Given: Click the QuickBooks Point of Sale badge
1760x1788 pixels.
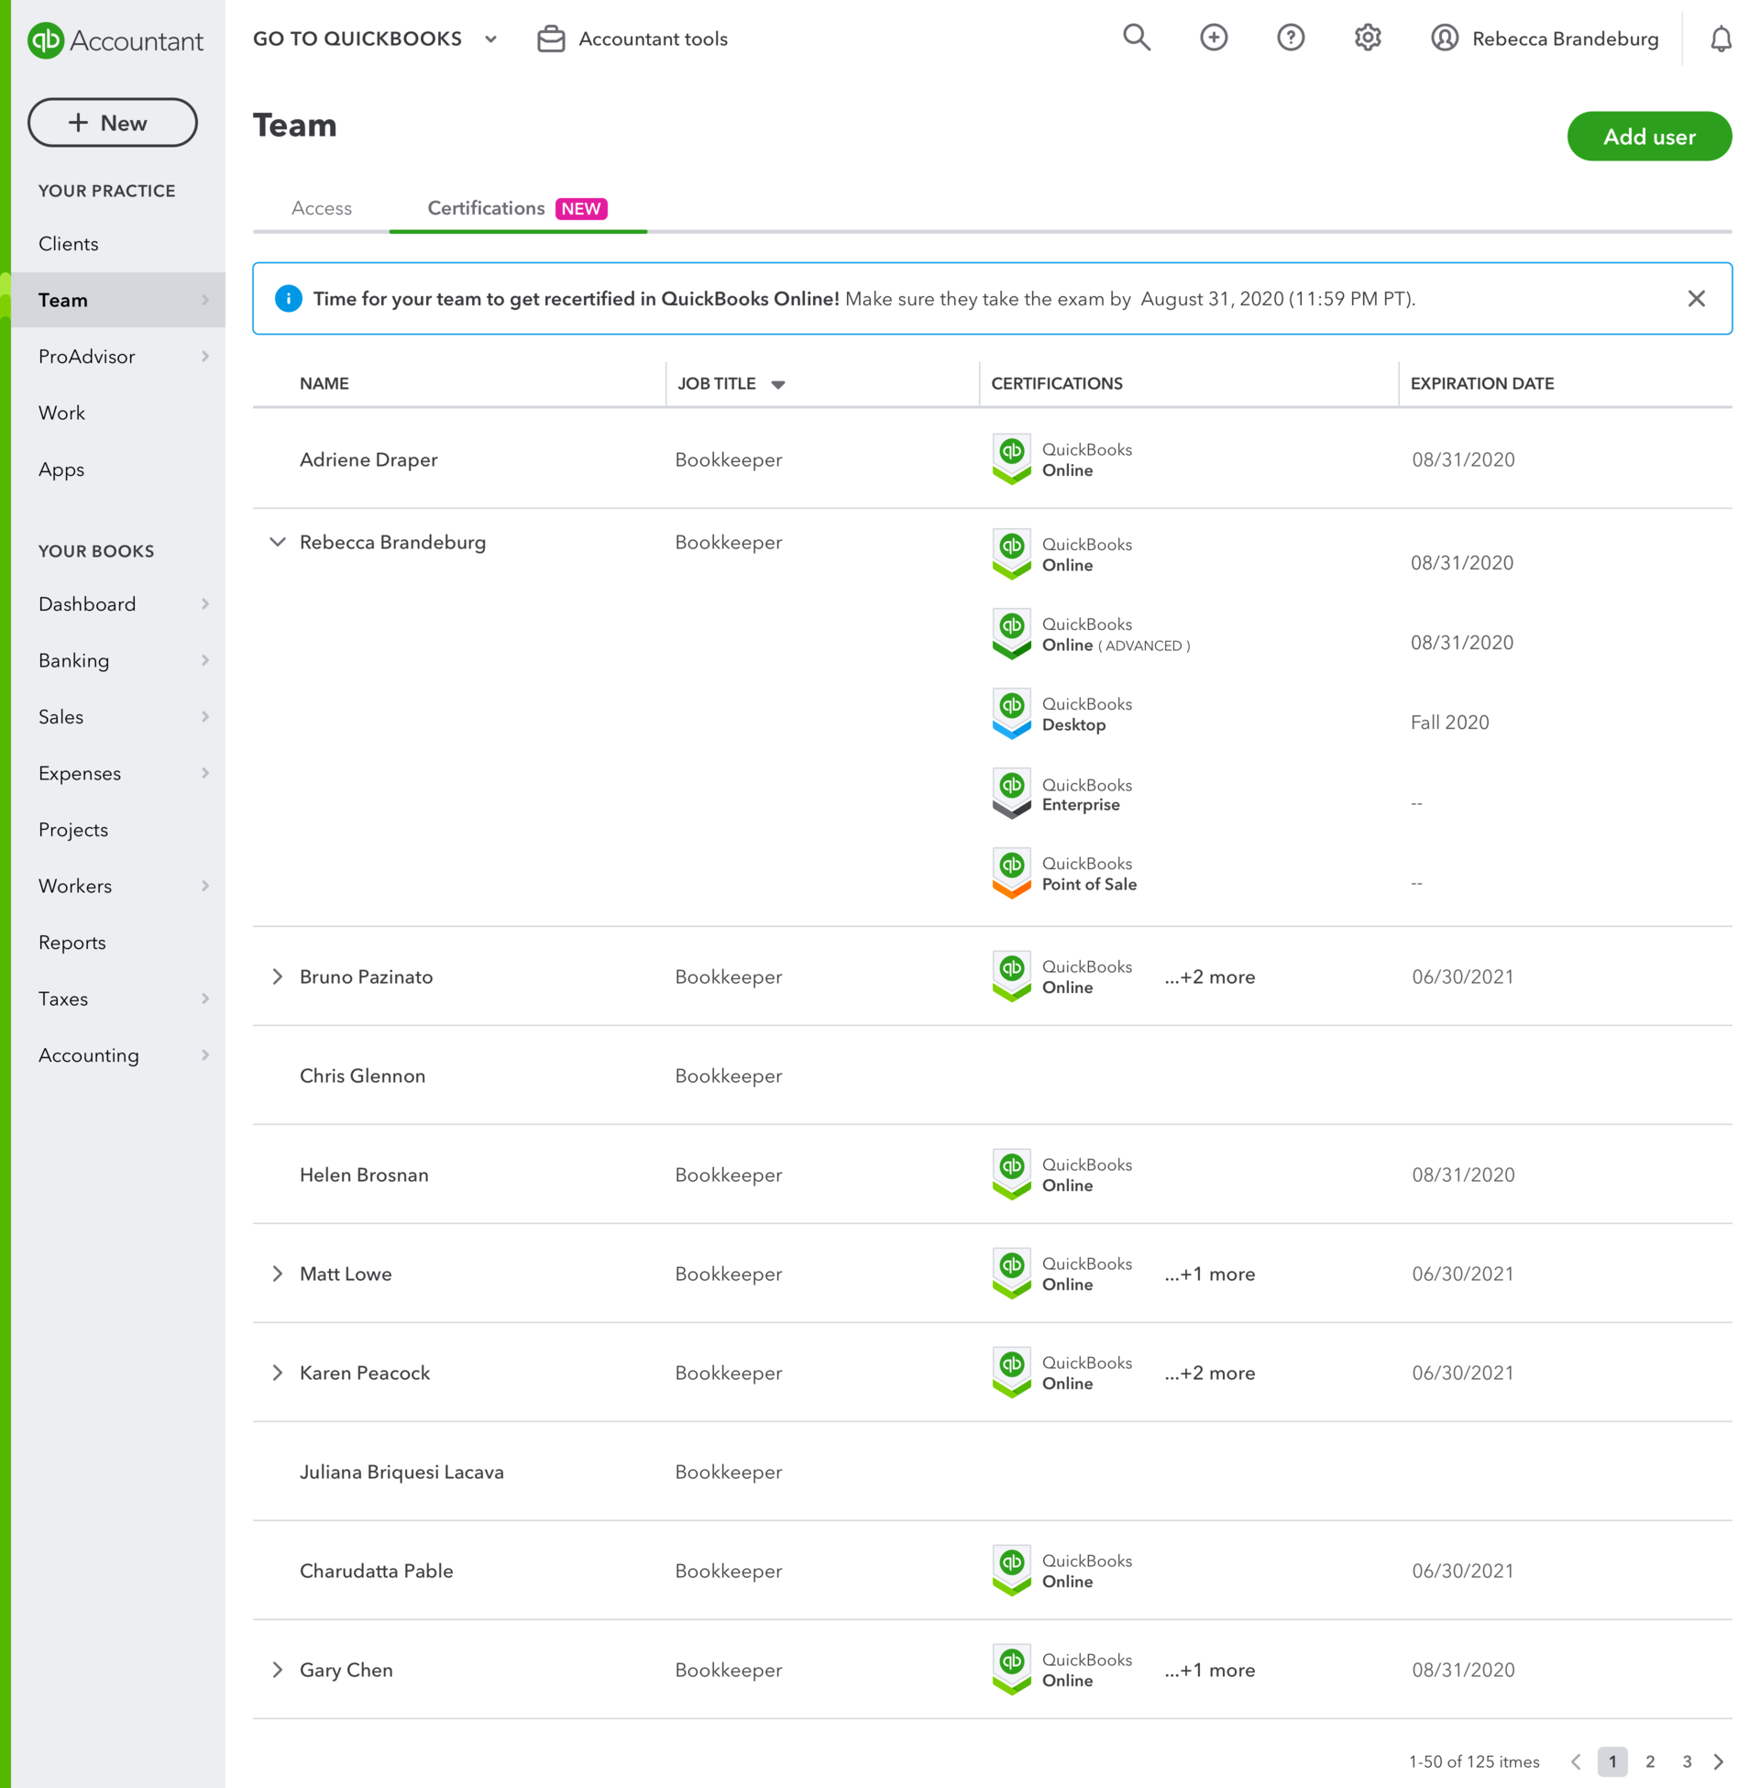Looking at the screenshot, I should pos(1011,874).
